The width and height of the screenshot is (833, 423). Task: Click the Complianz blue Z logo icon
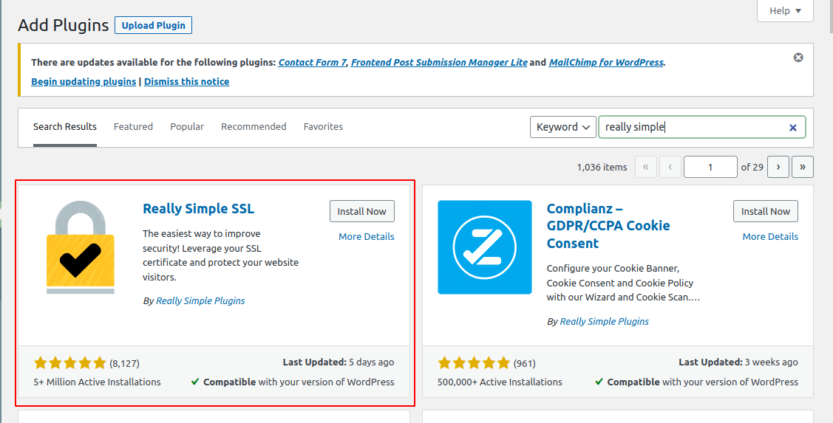coord(485,247)
